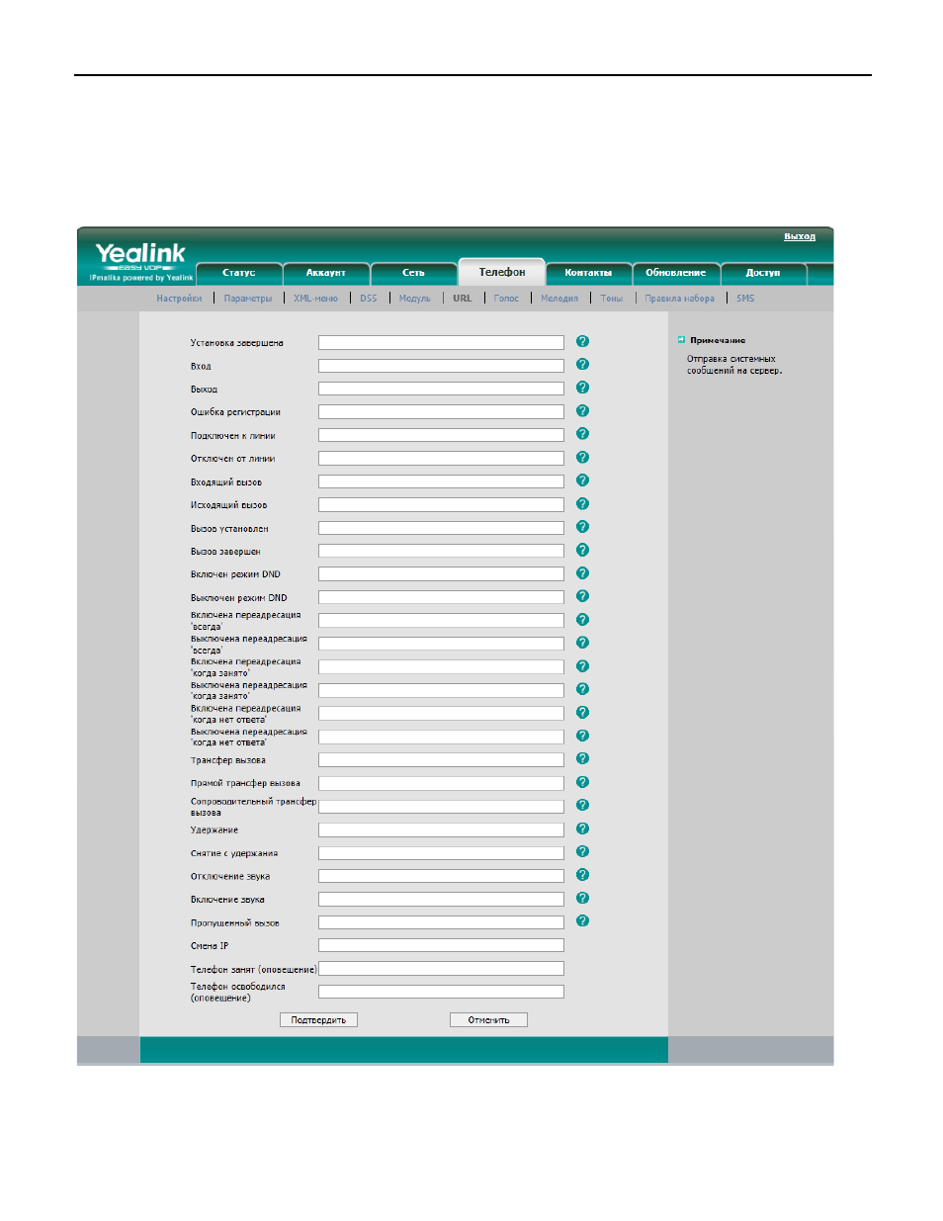The width and height of the screenshot is (943, 1221).
Task: Go to 'Тоны' submenu
Action: (x=612, y=299)
